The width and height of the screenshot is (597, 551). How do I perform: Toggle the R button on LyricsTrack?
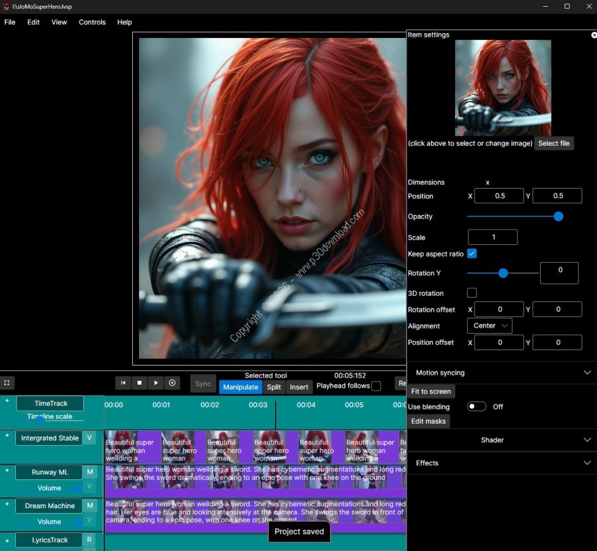click(x=89, y=539)
